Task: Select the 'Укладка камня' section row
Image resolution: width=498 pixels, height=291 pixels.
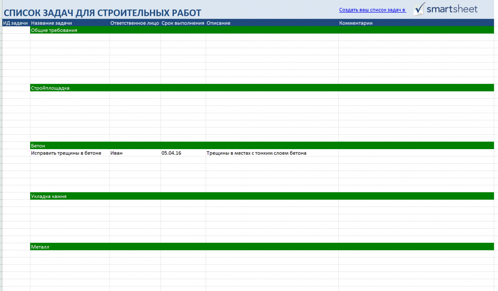Action: [262, 196]
